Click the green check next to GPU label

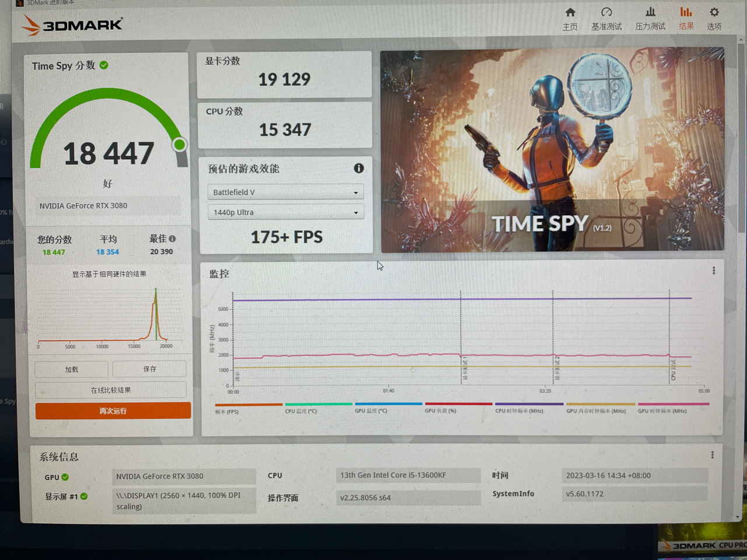tap(65, 477)
